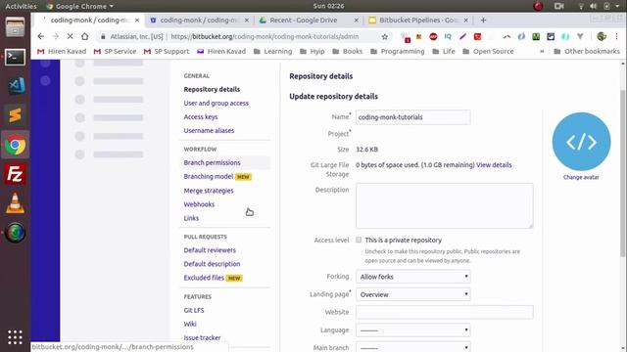Click the IQ extension icon
This screenshot has height=352, width=627.
(x=448, y=36)
